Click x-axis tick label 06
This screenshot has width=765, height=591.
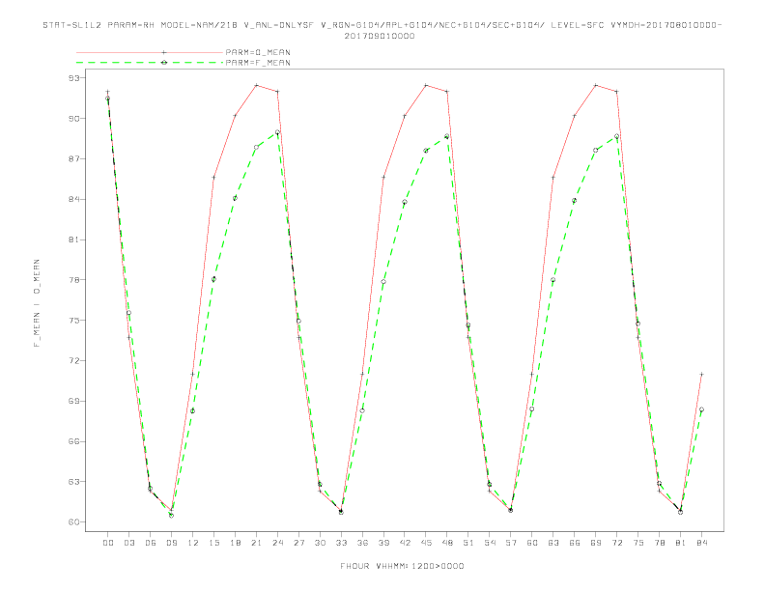(151, 543)
